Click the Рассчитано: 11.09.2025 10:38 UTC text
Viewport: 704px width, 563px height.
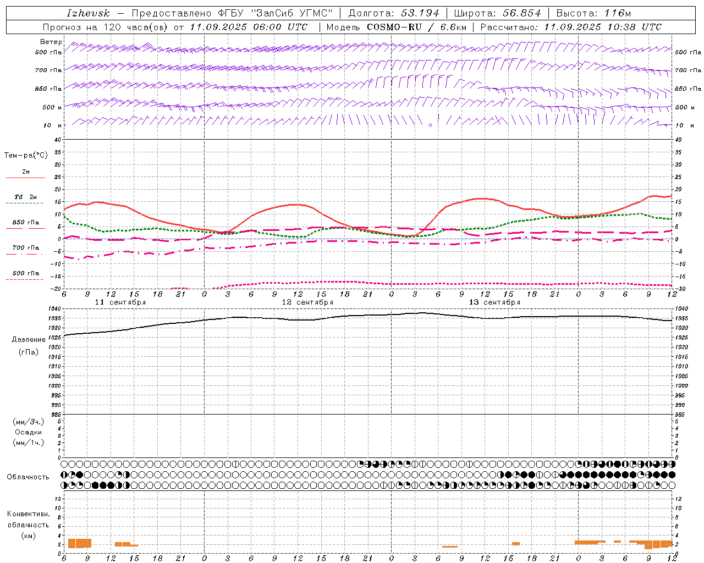tap(571, 27)
